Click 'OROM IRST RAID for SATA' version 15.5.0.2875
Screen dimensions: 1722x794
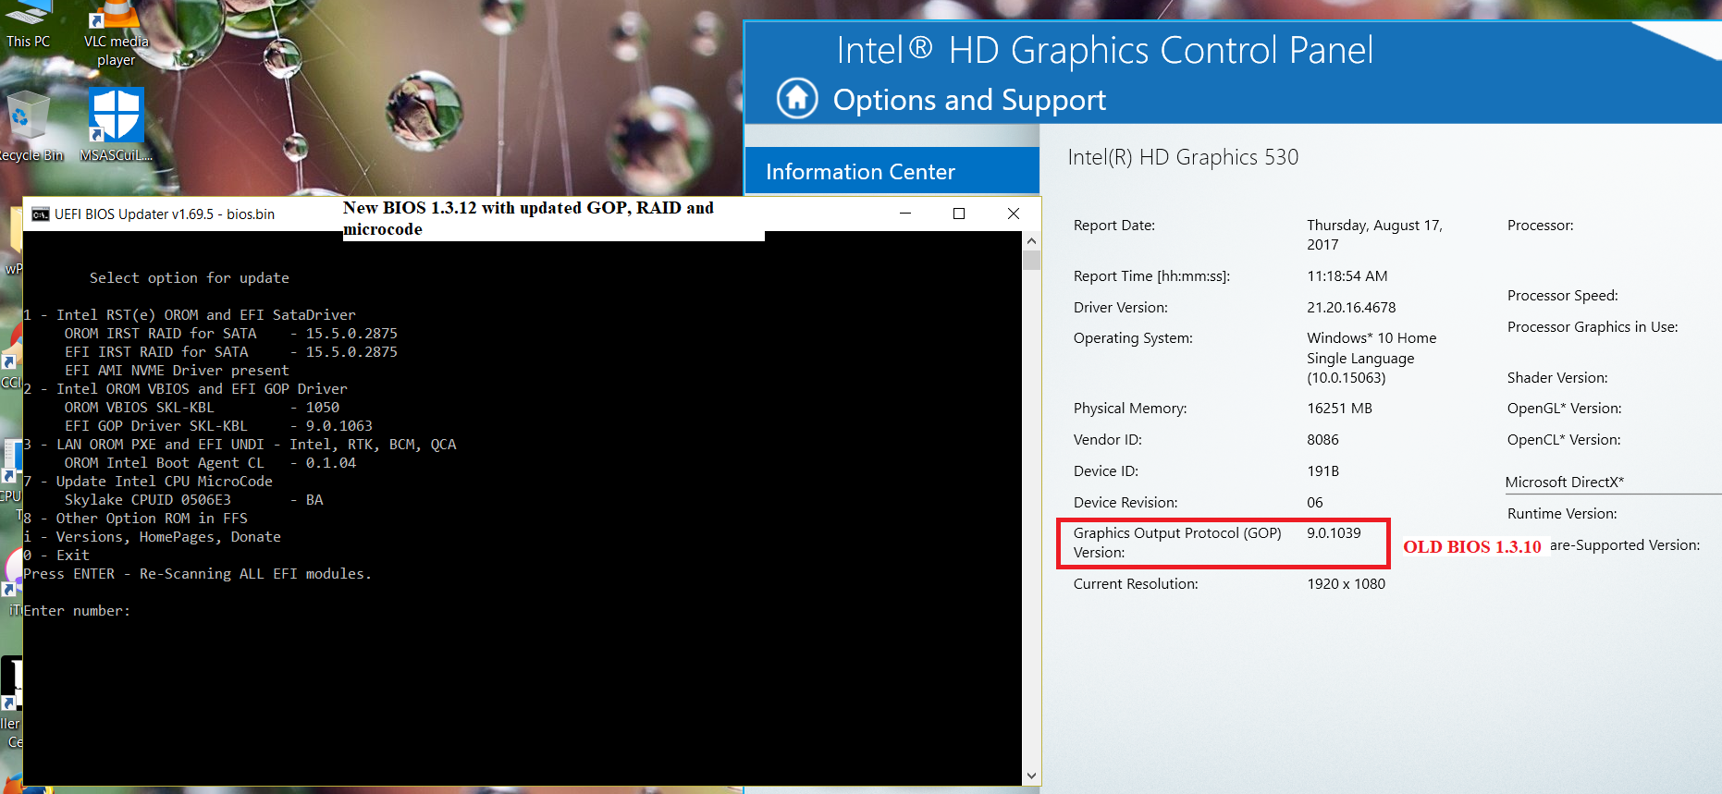(231, 334)
